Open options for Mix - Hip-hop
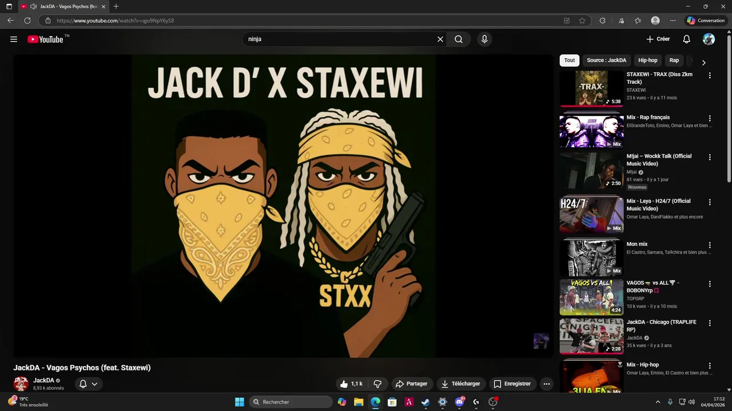 (710, 365)
